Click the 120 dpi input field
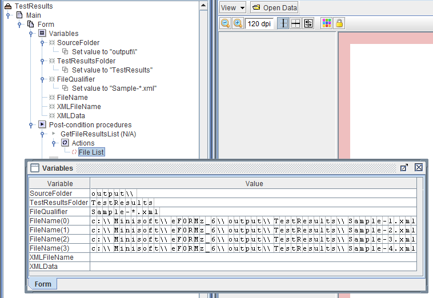Screen dimensions: 433x298 click(259, 24)
